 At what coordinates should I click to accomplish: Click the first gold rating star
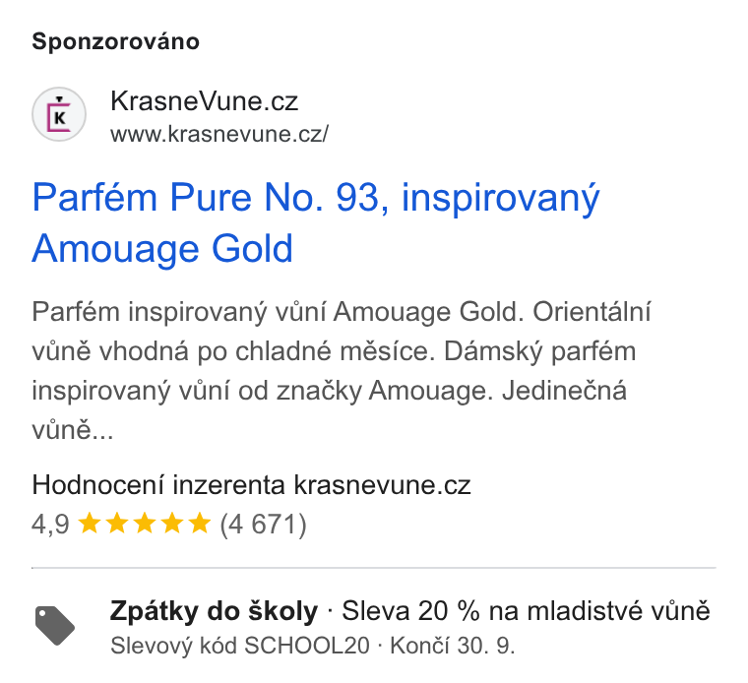[x=90, y=523]
